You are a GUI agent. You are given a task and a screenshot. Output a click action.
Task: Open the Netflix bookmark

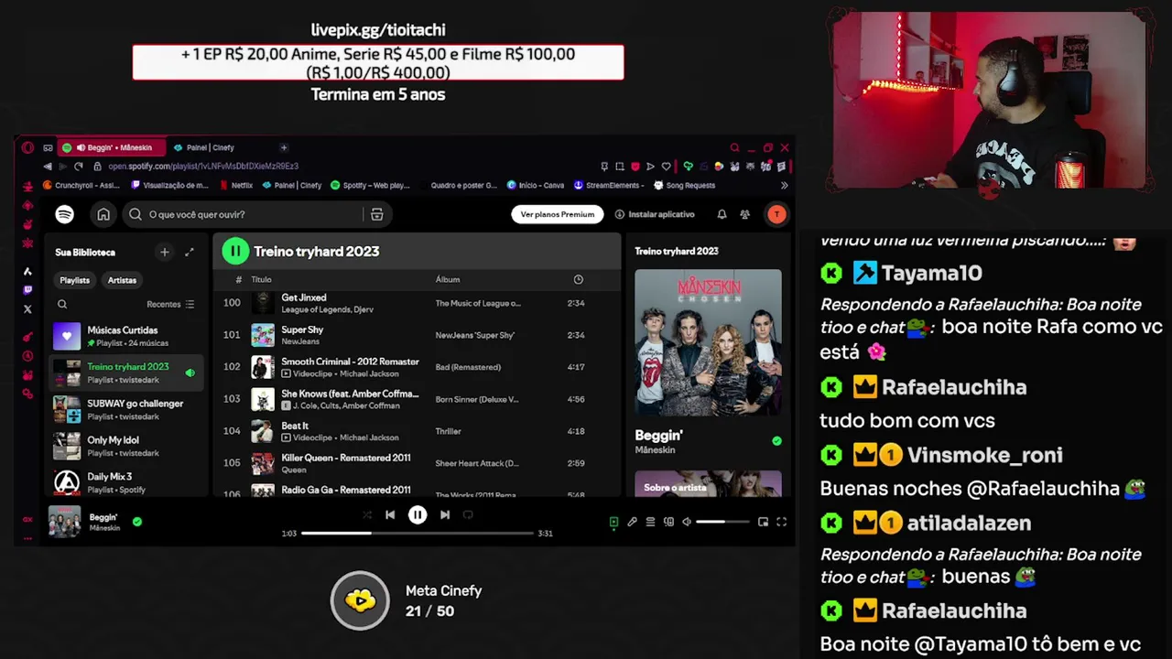point(237,185)
